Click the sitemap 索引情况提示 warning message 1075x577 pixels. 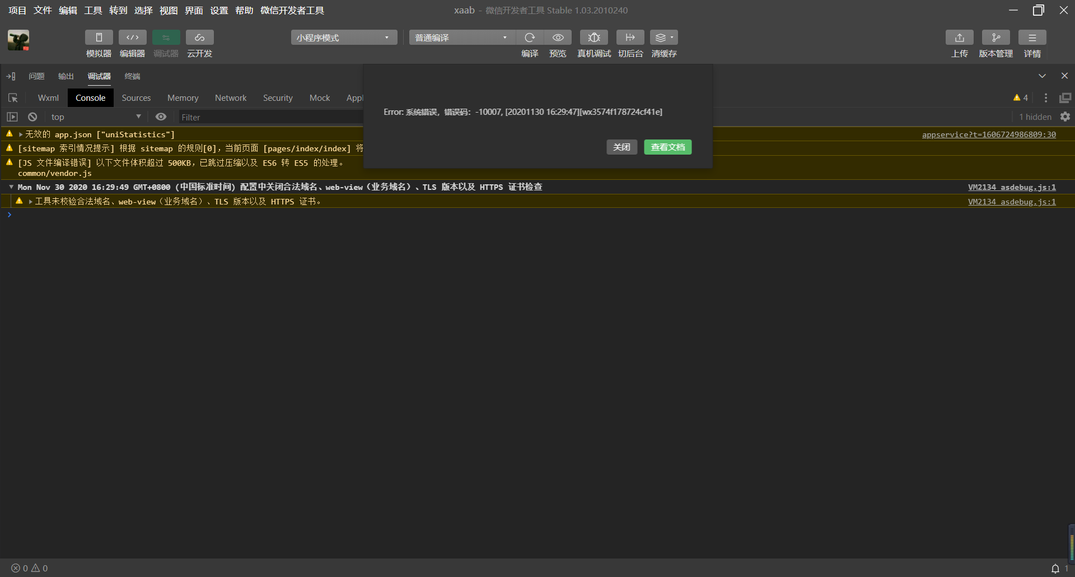(190, 148)
